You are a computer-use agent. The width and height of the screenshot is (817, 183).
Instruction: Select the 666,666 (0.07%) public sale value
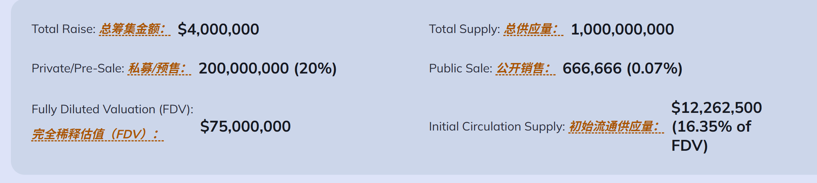coord(622,69)
